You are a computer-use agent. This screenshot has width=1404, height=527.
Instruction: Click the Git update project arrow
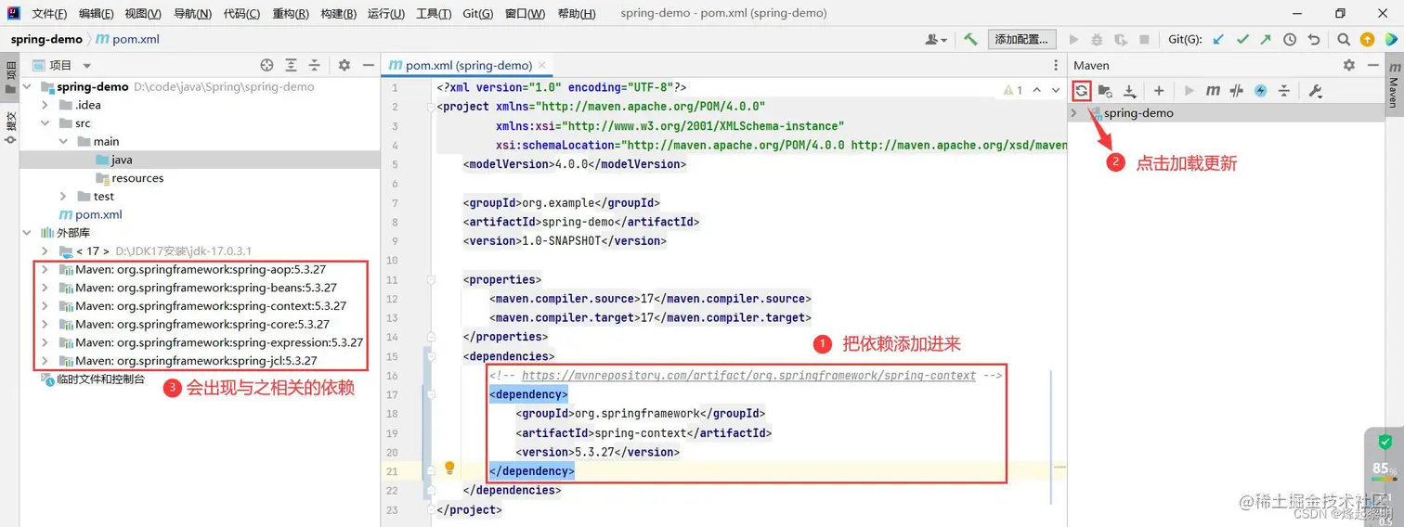1218,40
